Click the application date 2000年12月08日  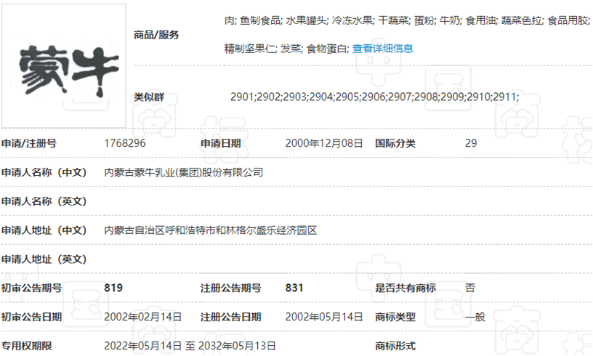pyautogui.click(x=323, y=143)
